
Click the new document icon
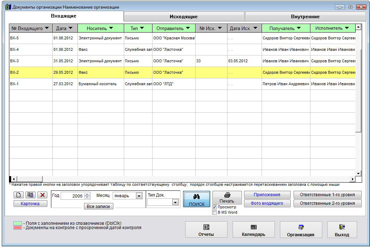(x=18, y=195)
